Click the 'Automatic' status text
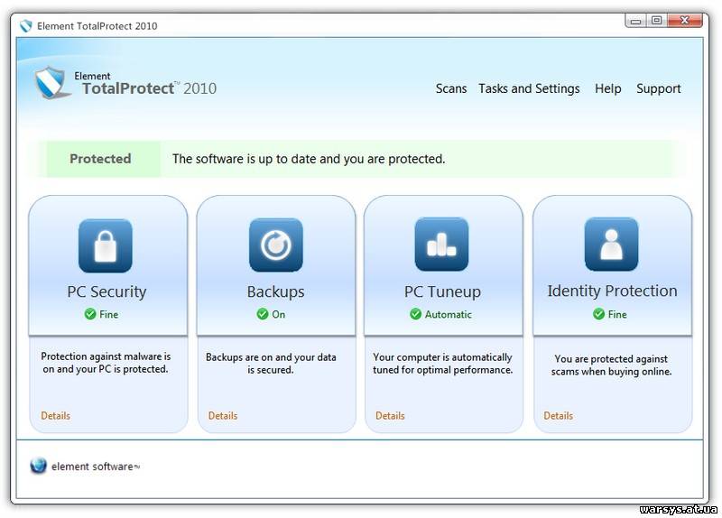The image size is (722, 518). 448,314
